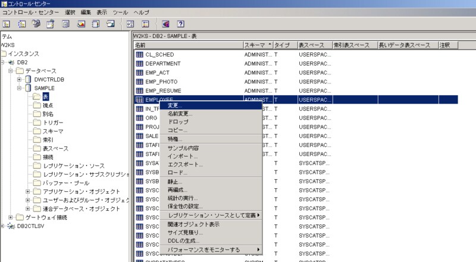Choose DDLの生成 in the context menu
Screen dimensions: 476x262
pyautogui.click(x=211, y=241)
